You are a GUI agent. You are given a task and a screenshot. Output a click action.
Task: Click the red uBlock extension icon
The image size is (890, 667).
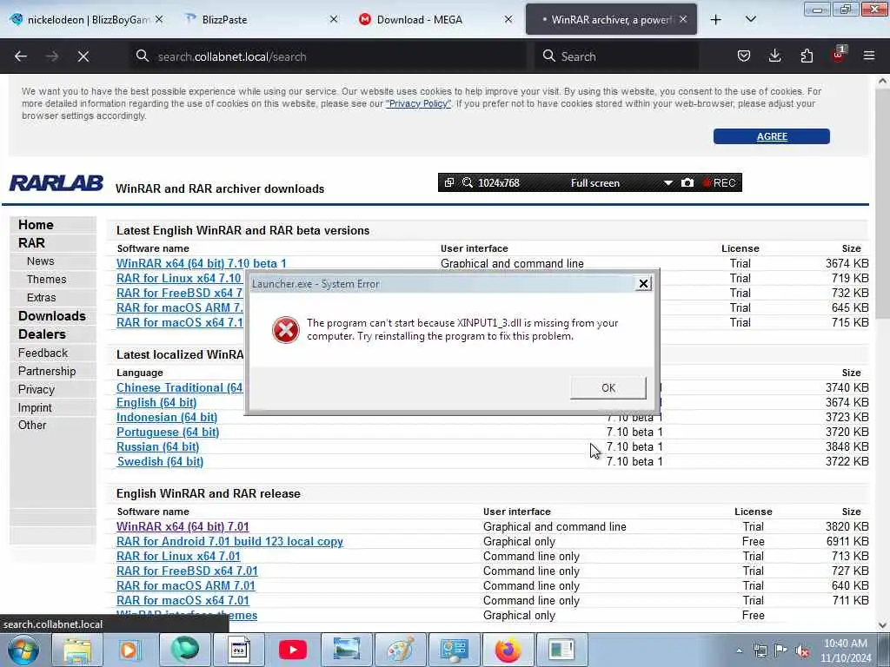tap(838, 56)
